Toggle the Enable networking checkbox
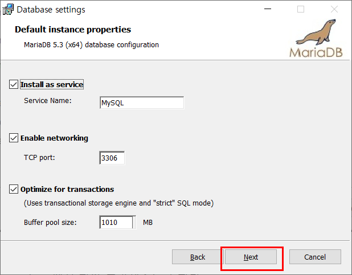The width and height of the screenshot is (352, 275). tap(14, 138)
